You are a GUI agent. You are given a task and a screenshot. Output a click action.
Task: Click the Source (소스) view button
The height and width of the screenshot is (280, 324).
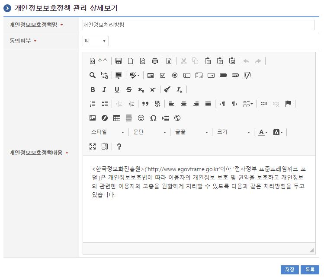pos(98,61)
